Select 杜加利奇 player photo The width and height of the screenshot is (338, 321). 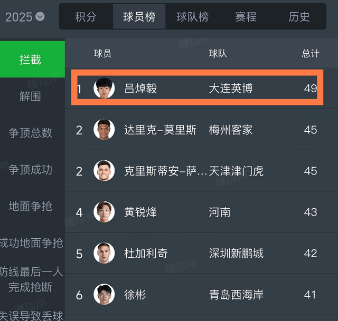(x=104, y=253)
